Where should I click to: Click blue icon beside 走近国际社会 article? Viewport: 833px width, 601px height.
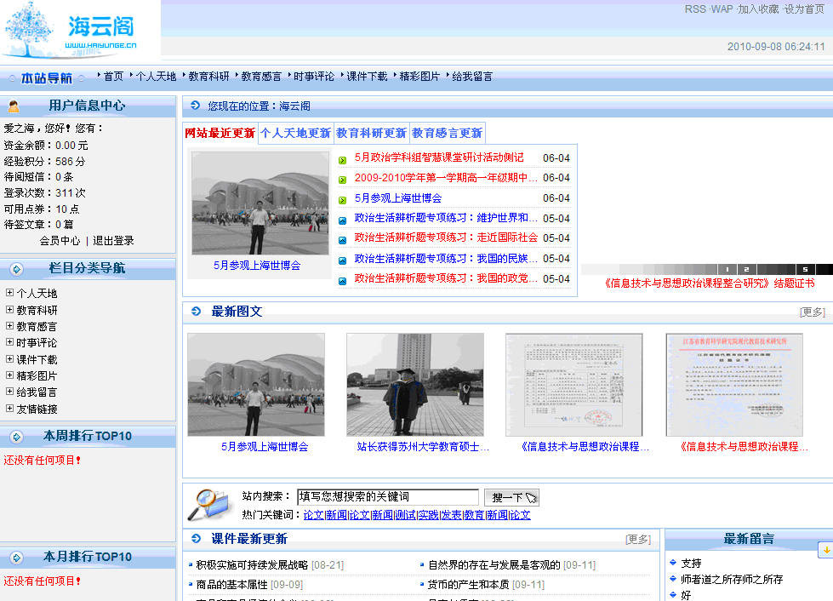(x=343, y=240)
